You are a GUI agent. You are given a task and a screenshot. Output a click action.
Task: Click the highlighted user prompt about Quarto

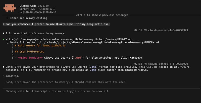(x=57, y=24)
